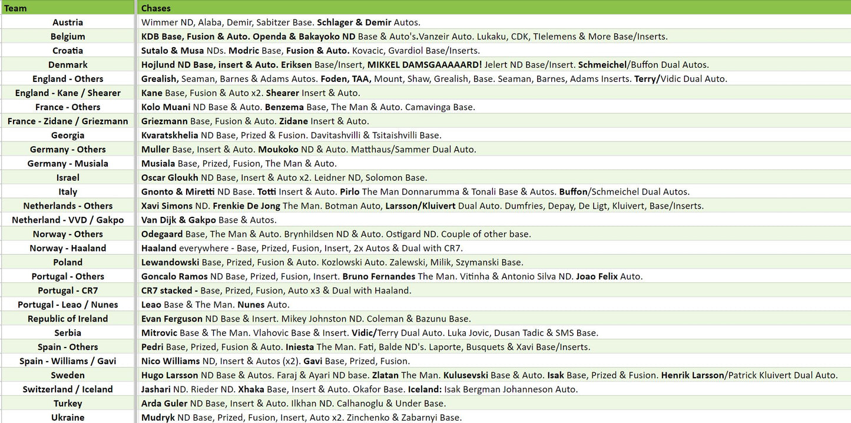Click the France - Others team cell
Image resolution: width=851 pixels, height=423 pixels.
(x=68, y=107)
